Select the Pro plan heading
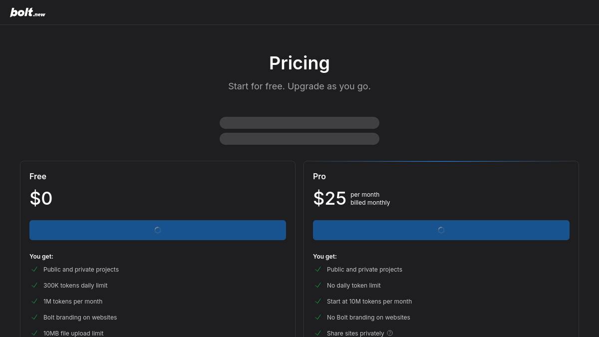Screen dimensions: 599x337 click(319, 176)
